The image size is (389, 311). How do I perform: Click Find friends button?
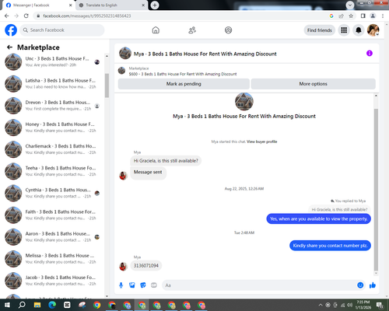(320, 30)
